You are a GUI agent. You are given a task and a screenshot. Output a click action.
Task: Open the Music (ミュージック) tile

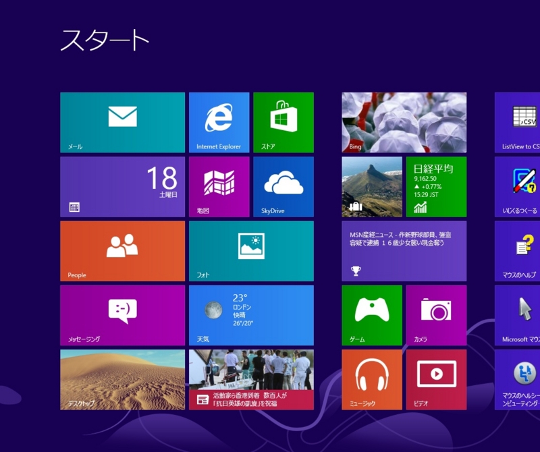pos(372,380)
